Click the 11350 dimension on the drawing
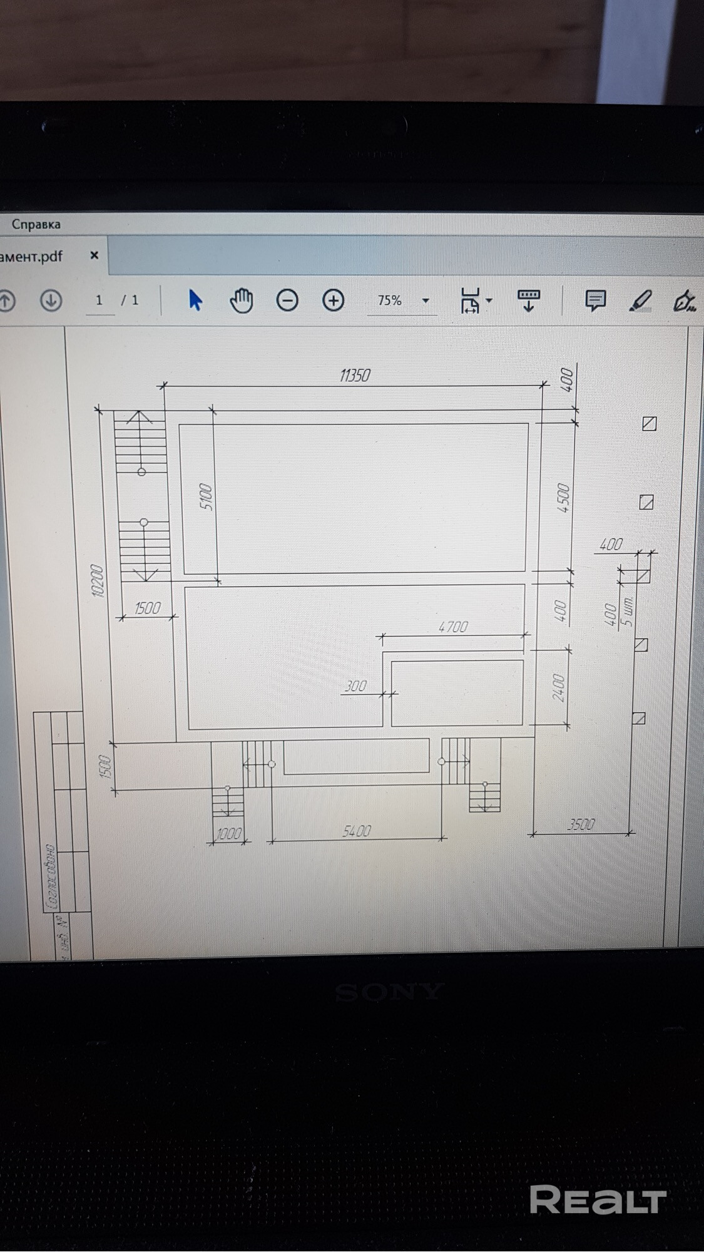Screen dimensions: 704x1252 click(x=355, y=376)
